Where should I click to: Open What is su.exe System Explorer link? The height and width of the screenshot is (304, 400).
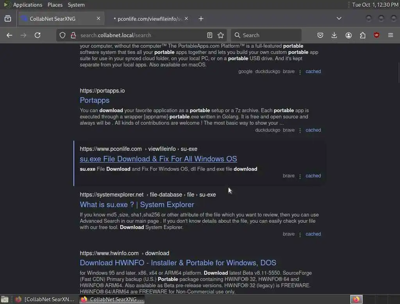click(137, 205)
